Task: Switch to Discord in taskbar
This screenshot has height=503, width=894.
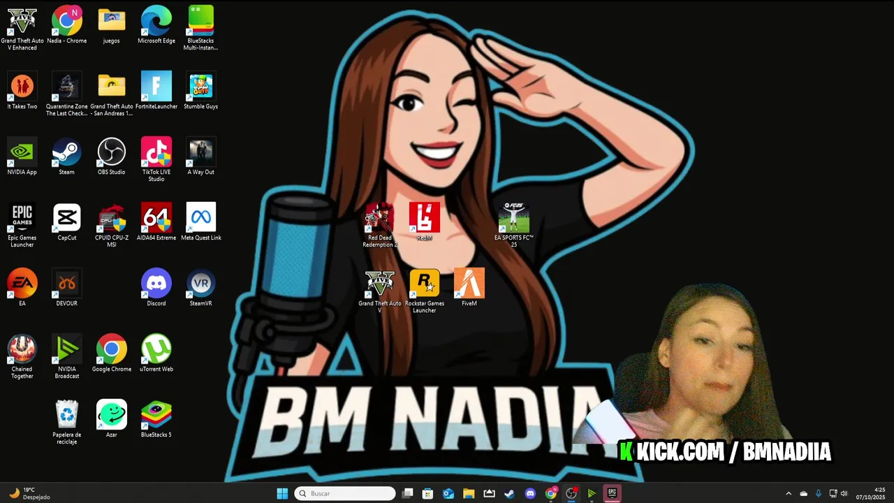Action: point(530,494)
